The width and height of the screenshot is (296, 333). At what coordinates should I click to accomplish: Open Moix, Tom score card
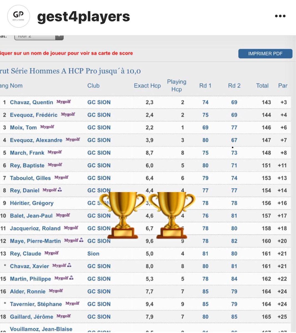tap(23, 127)
